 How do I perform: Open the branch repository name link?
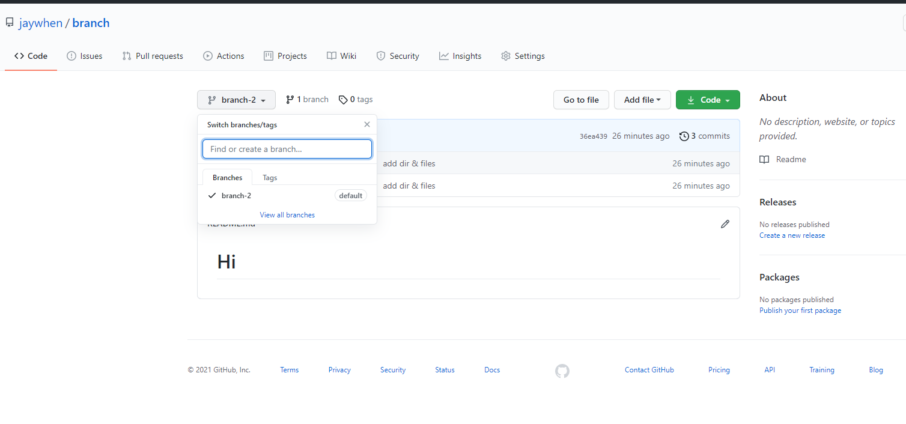(x=91, y=23)
